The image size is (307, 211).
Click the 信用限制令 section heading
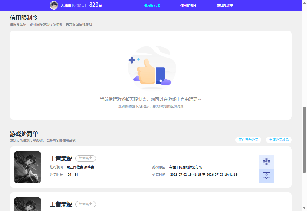24,18
